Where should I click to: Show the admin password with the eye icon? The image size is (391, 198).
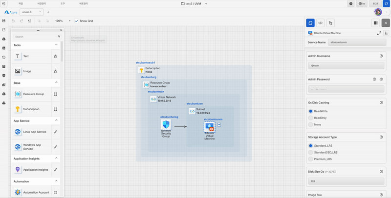[x=381, y=79]
